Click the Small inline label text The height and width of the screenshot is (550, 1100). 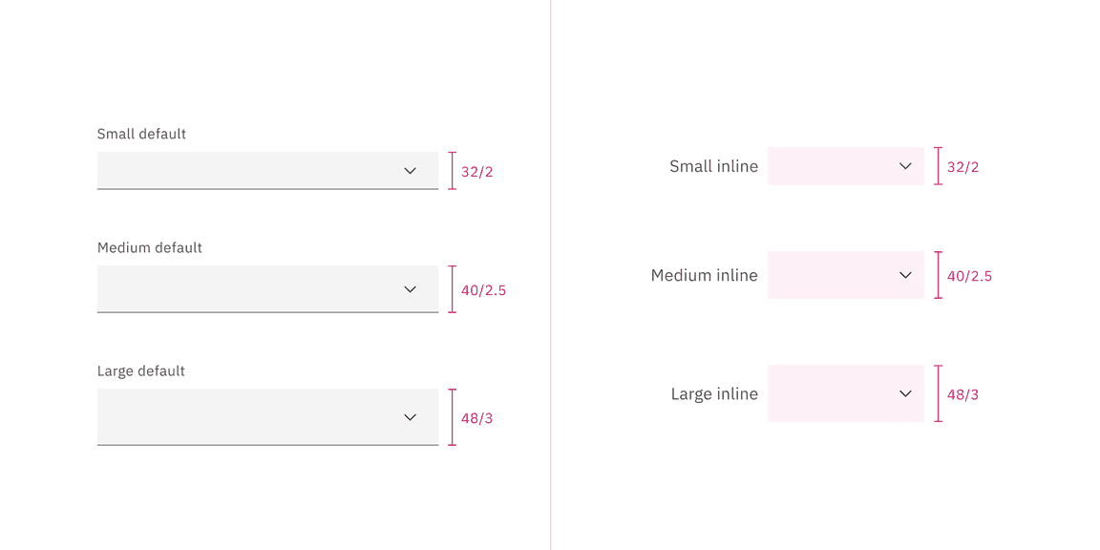[x=713, y=165]
